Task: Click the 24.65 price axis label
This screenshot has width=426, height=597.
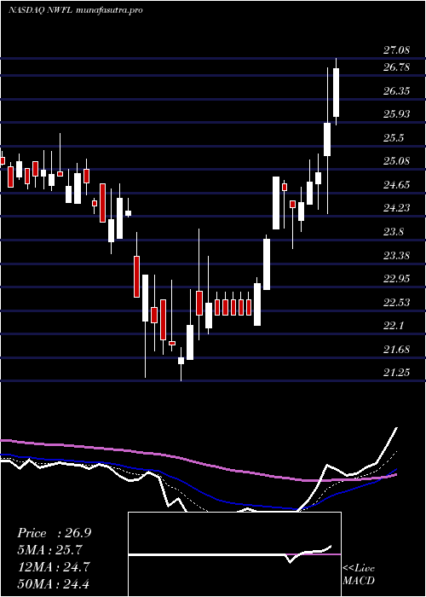Action: [x=396, y=185]
